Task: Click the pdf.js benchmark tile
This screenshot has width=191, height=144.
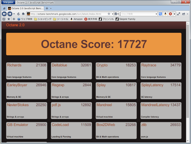Action: point(71,111)
